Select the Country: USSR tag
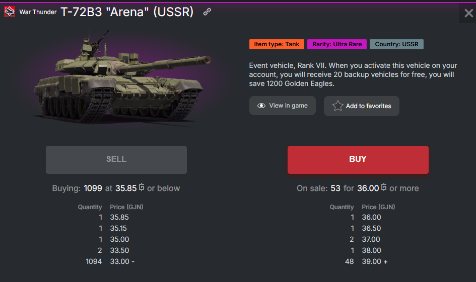Viewport: 476px width, 282px height. [396, 44]
